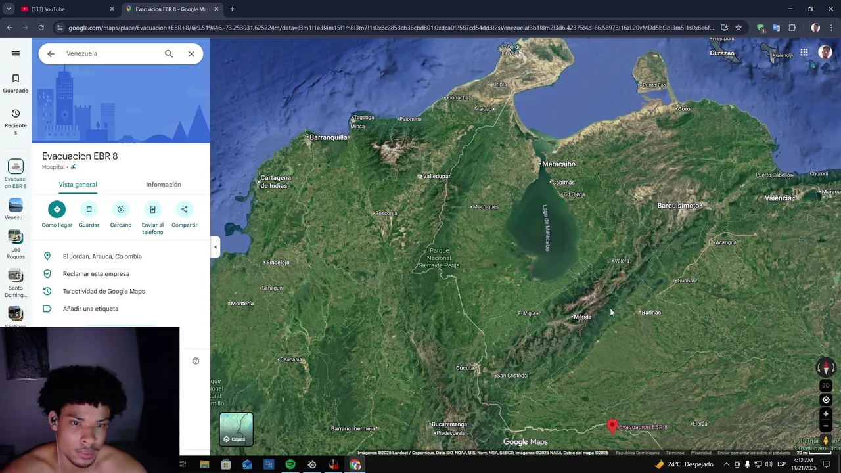Viewport: 841px width, 473px height.
Task: Switch to the Vista general tab
Action: (x=78, y=185)
